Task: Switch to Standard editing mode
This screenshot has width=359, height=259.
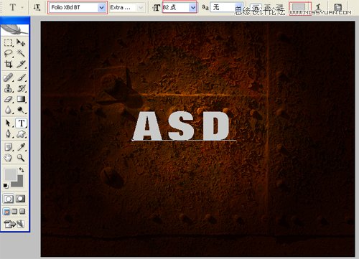Action: 9,199
